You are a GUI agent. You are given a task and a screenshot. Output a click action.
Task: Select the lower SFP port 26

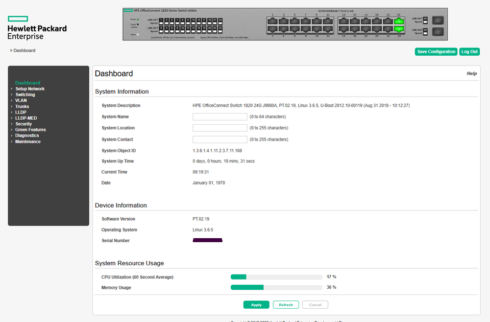point(438,32)
